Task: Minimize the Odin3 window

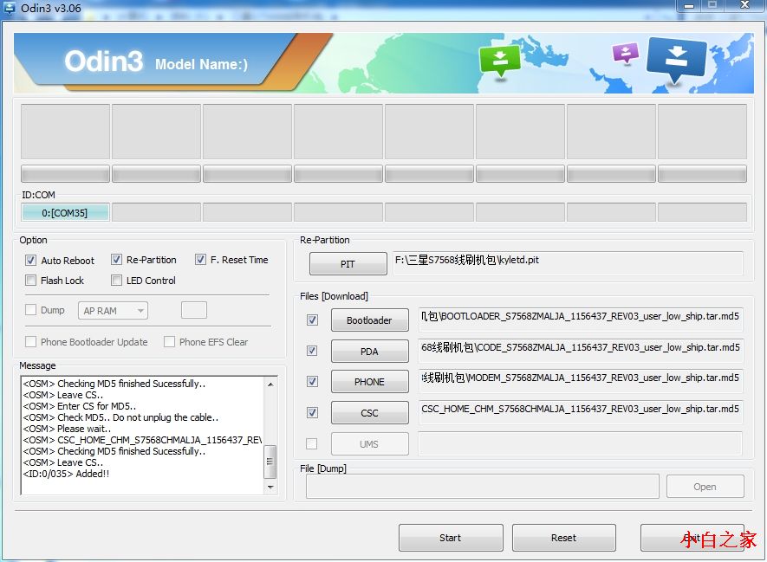Action: click(689, 5)
